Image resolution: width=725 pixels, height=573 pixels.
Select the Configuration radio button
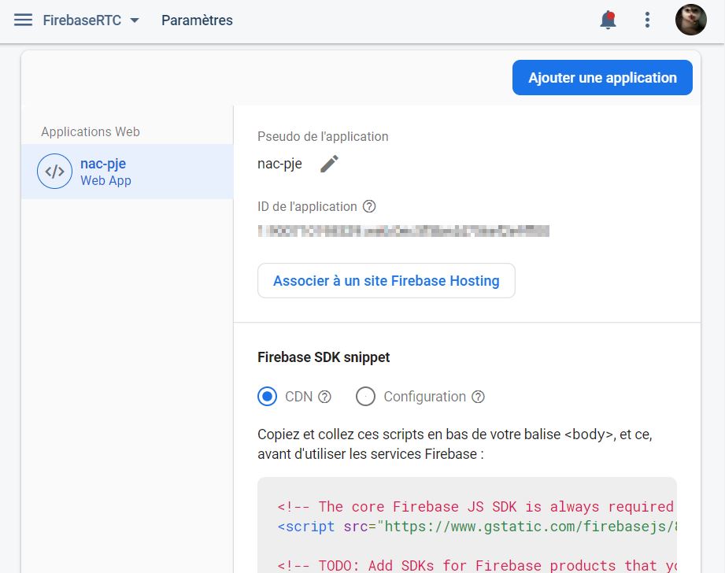365,397
